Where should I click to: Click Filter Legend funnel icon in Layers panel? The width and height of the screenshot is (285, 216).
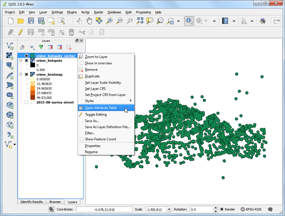(41, 47)
